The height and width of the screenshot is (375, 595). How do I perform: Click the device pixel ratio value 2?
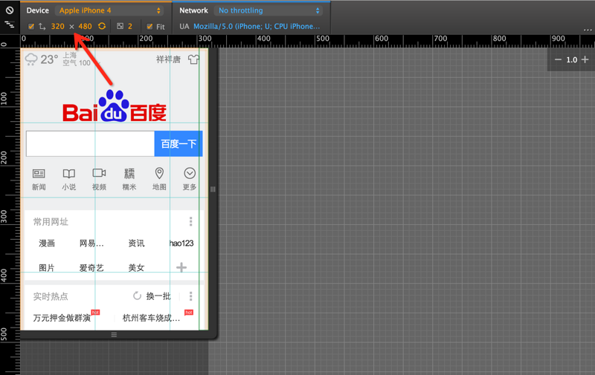pyautogui.click(x=129, y=26)
